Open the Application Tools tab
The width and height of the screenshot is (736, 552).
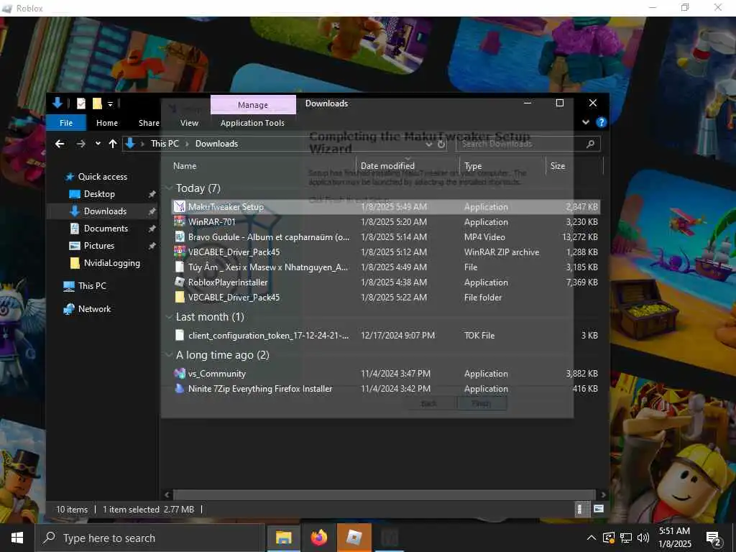pos(252,122)
